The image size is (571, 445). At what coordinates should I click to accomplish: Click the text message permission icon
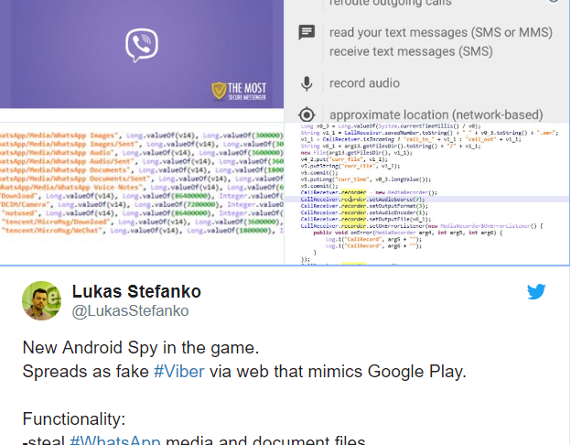(307, 32)
